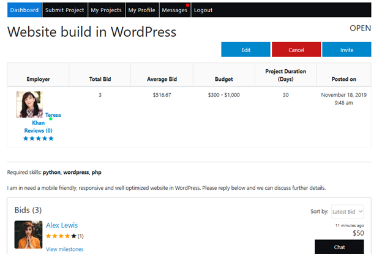Viewport: 382px width, 254px height.
Task: Open My Projects in the navigation bar
Action: [x=107, y=10]
